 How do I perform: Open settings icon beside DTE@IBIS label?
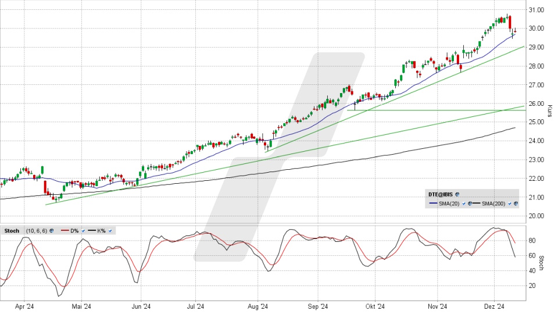pos(457,194)
